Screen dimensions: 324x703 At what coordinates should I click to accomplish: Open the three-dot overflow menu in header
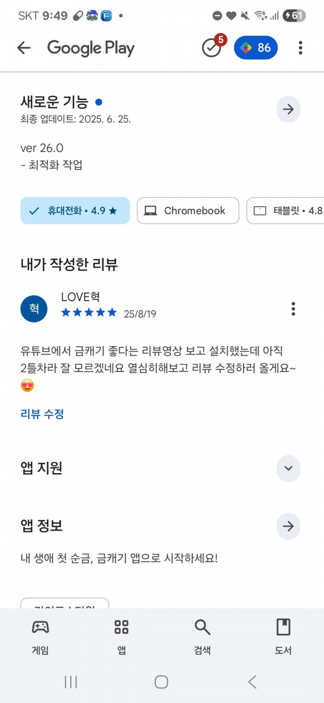tap(300, 48)
